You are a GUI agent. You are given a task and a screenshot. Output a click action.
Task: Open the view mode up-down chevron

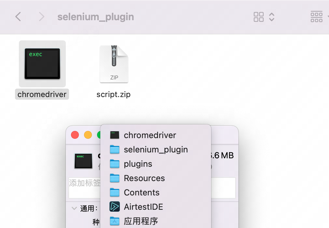tap(272, 17)
